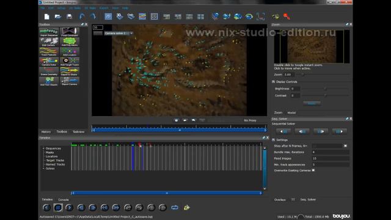Open the Scene Geometry tool
This screenshot has height=220, width=391.
coord(49,71)
